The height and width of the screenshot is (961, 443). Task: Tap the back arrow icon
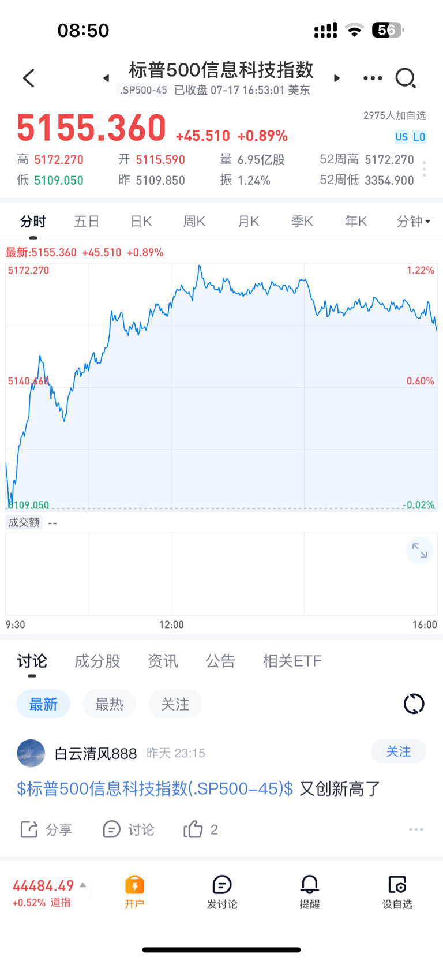pos(29,78)
